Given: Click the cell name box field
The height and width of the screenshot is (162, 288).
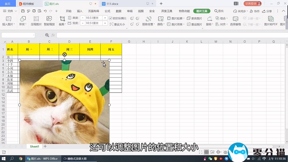Looking at the screenshot, I should (x=18, y=35).
